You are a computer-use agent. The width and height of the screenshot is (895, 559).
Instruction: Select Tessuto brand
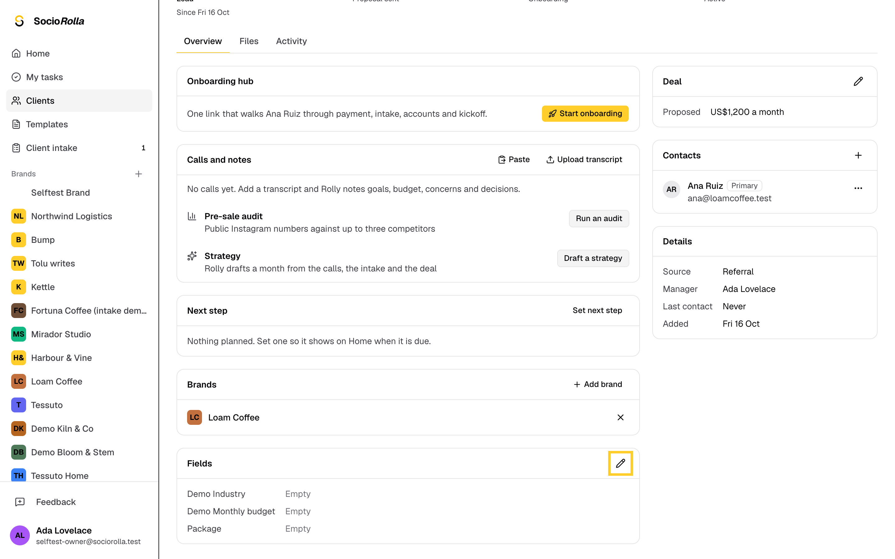(x=79, y=405)
